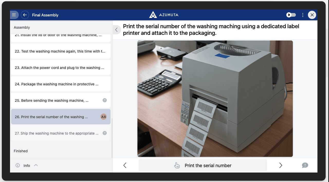
Task: Go to the previous step arrow
Action: [x=125, y=165]
